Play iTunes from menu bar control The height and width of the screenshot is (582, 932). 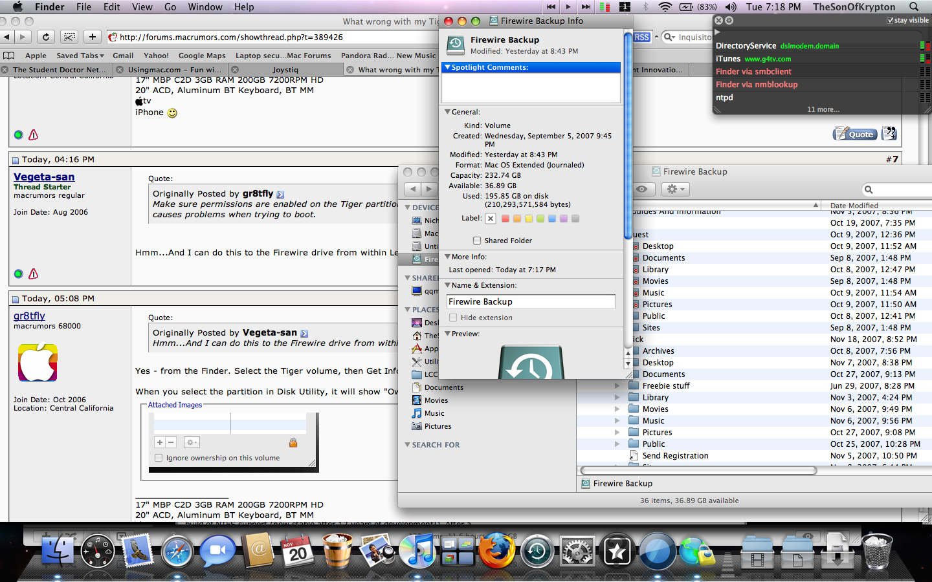[568, 7]
